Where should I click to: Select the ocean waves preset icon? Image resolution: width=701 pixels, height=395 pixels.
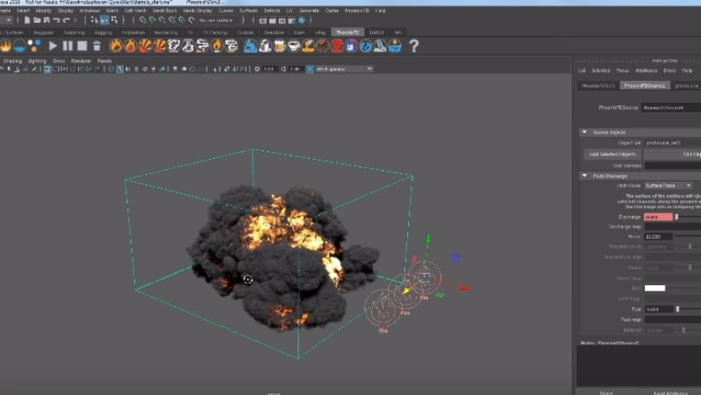tap(395, 46)
